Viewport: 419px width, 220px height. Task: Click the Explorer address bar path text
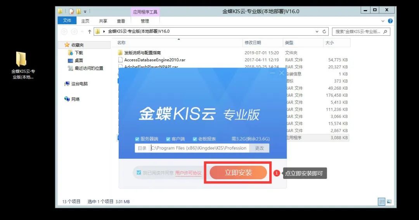point(139,31)
